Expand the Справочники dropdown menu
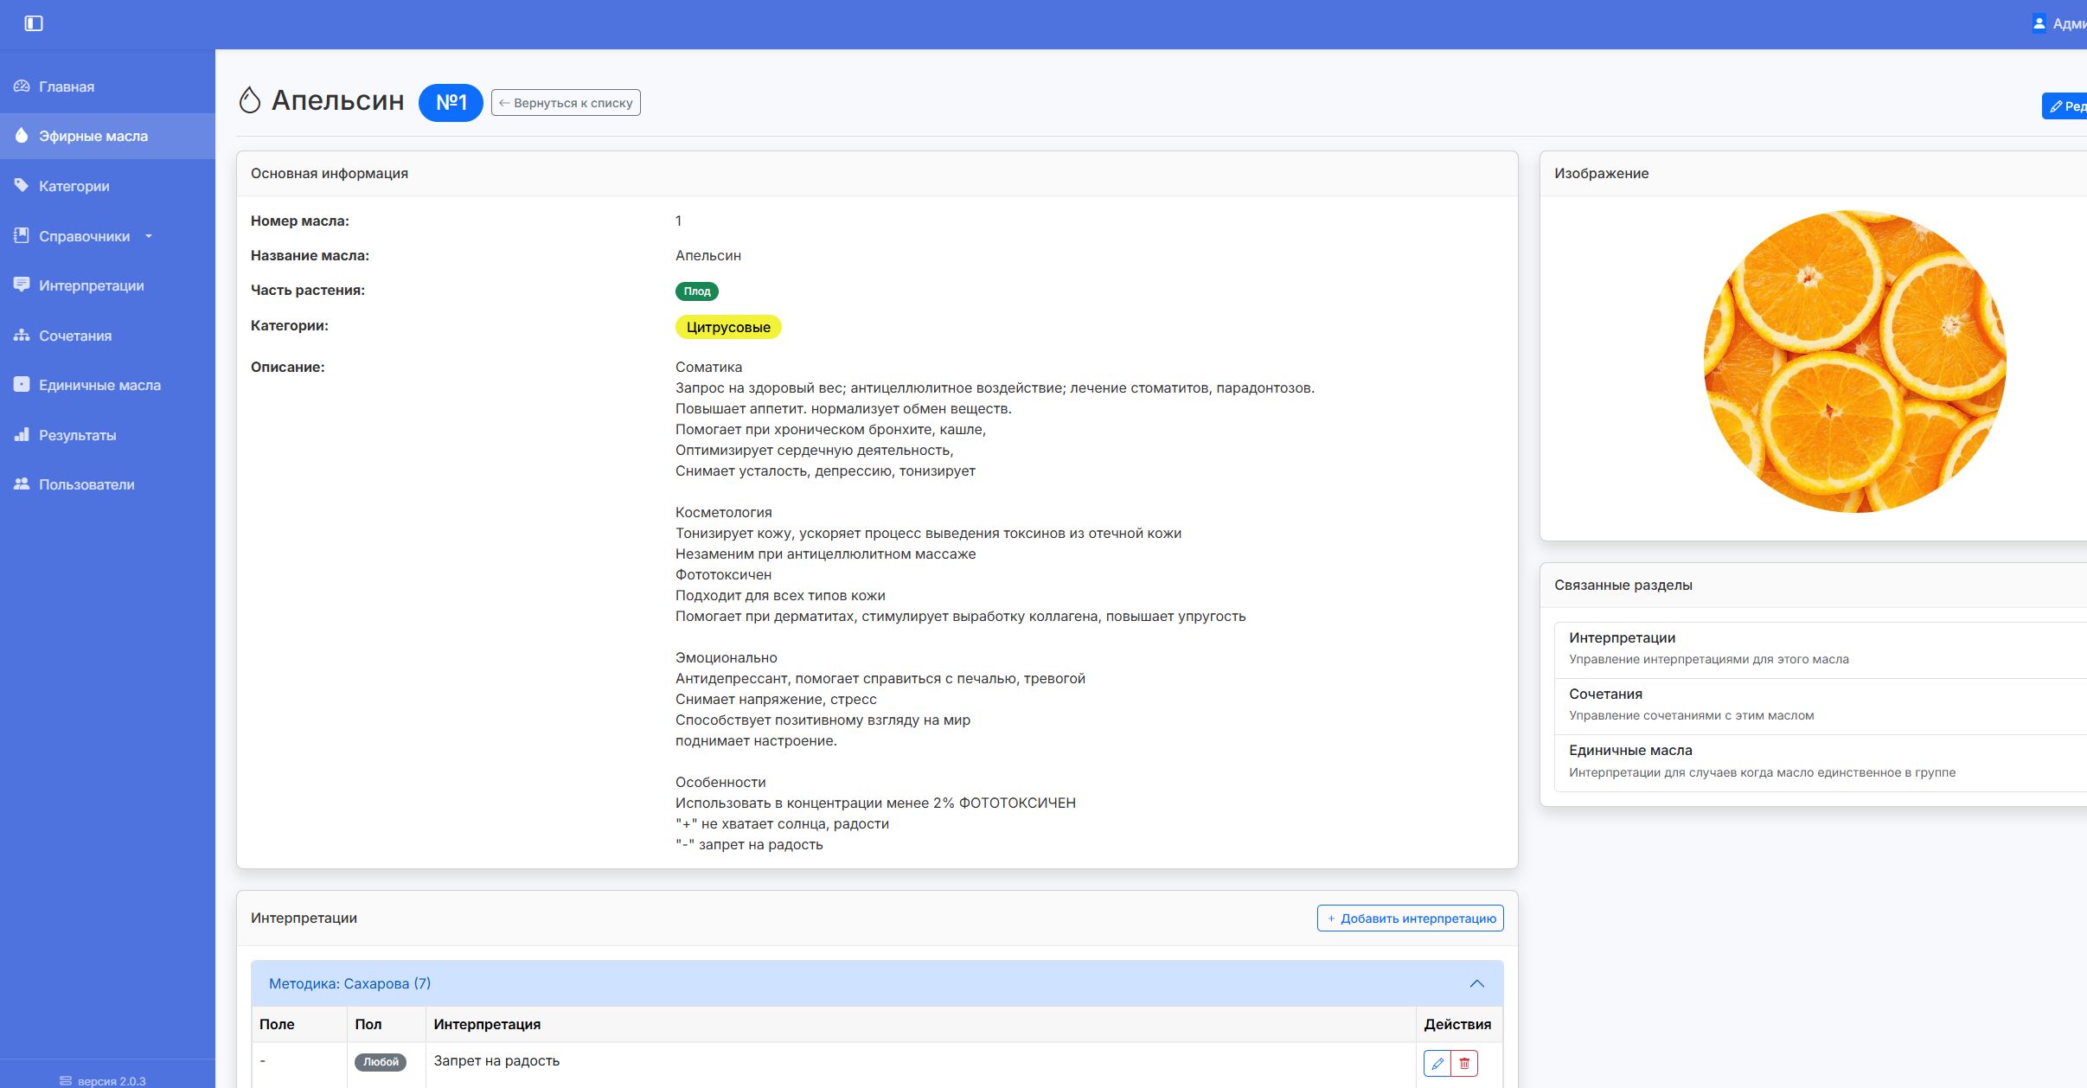Image resolution: width=2087 pixels, height=1088 pixels. click(85, 236)
